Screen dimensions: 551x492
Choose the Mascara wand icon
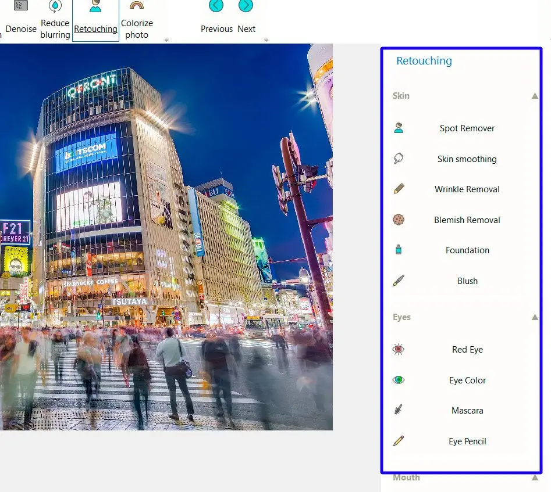pos(399,410)
